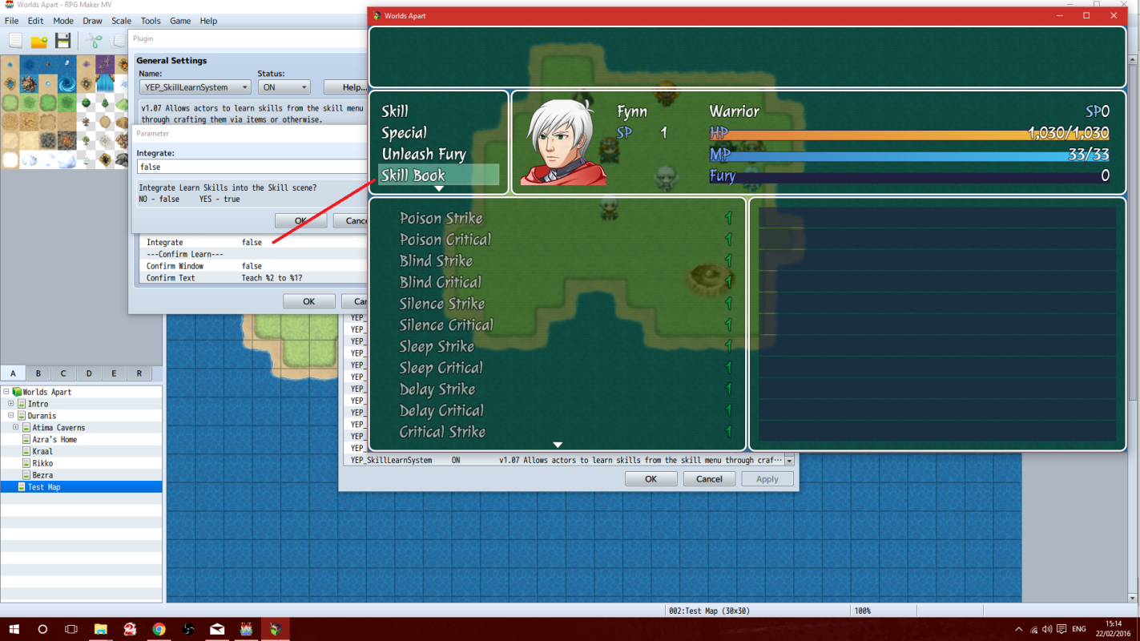Image resolution: width=1140 pixels, height=641 pixels.
Task: Collapse the Duranis map node
Action: pyautogui.click(x=11, y=416)
